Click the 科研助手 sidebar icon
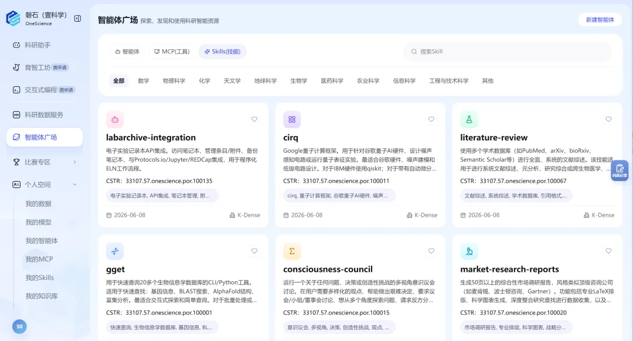 click(16, 45)
